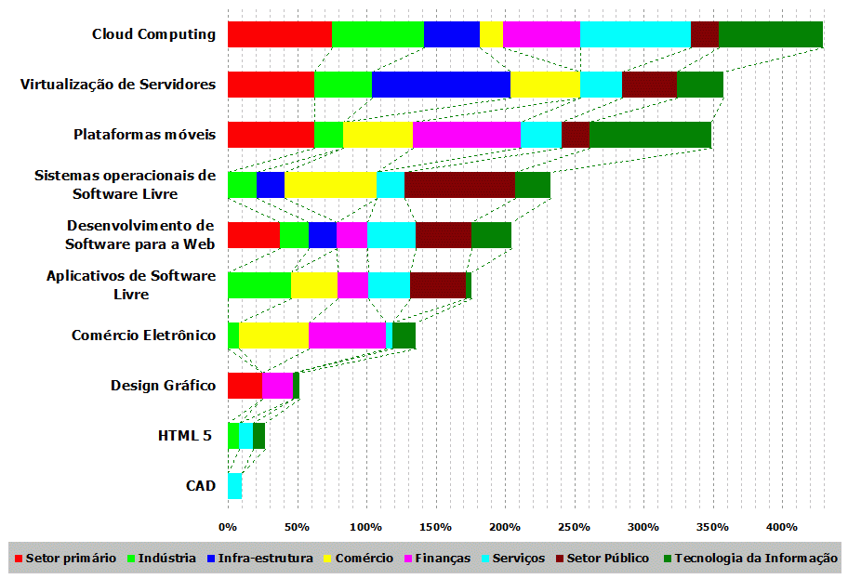Click blue segment of Virtualização de Servidores bar

click(x=442, y=85)
